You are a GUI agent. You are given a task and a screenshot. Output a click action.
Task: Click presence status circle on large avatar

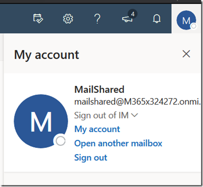pyautogui.click(x=60, y=141)
